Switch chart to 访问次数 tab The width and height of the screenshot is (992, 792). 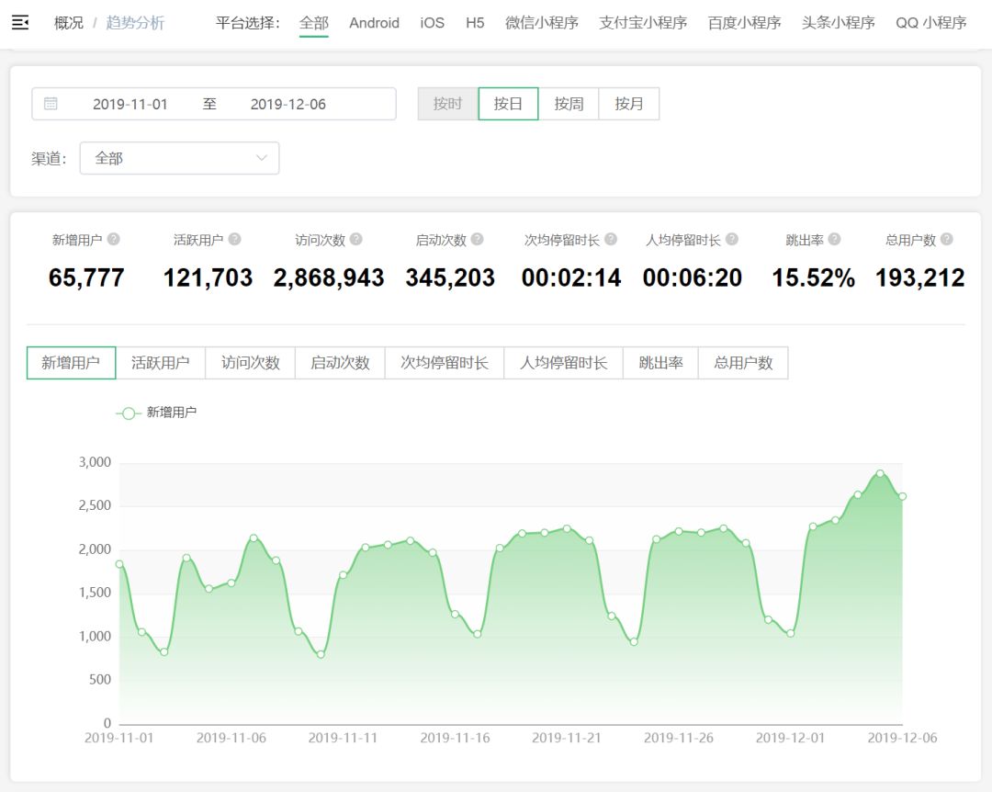[x=251, y=363]
